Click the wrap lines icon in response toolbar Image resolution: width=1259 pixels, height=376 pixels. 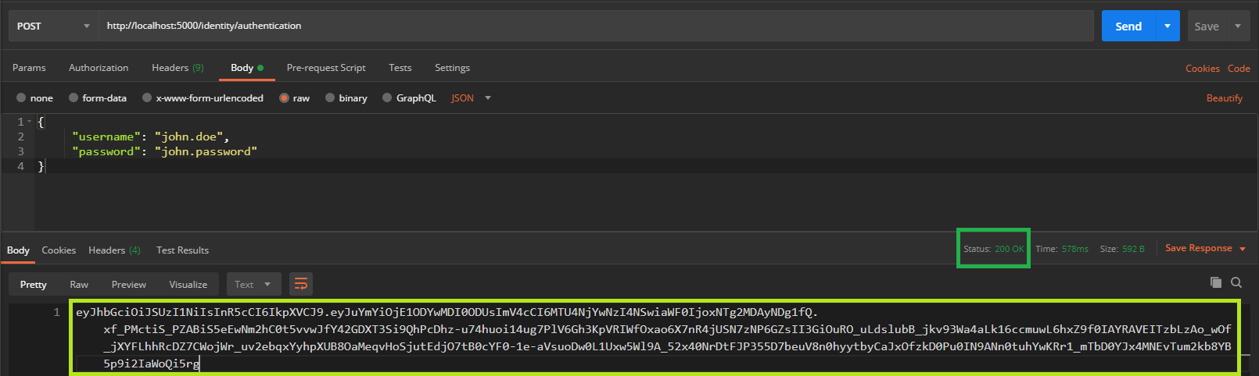[x=301, y=284]
